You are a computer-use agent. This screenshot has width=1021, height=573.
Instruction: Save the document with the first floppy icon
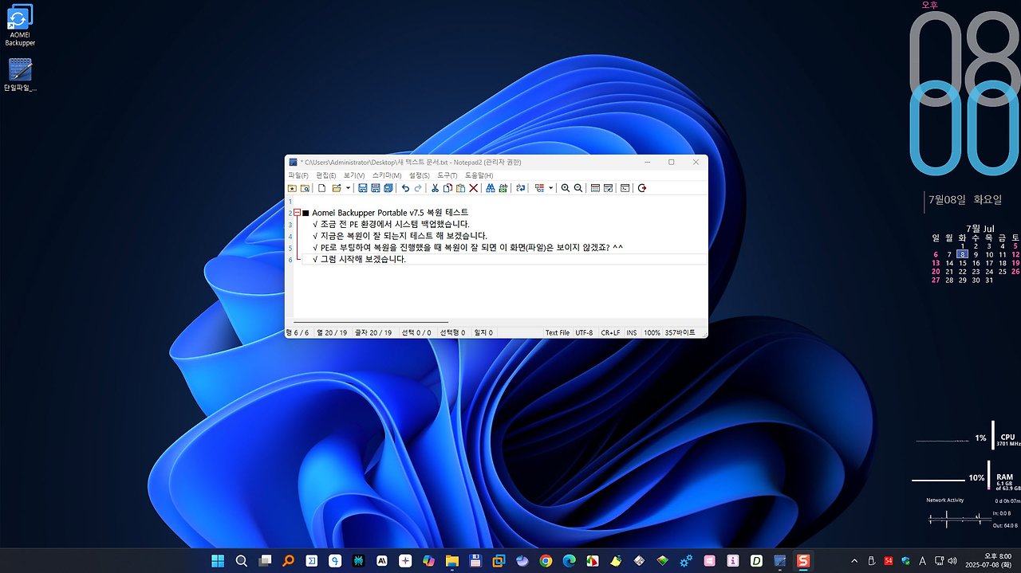point(363,188)
